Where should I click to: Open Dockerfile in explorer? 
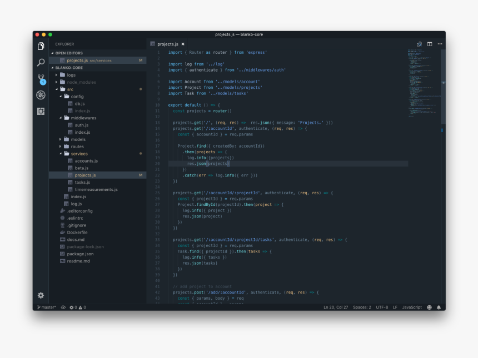pos(98,232)
